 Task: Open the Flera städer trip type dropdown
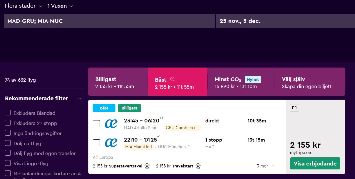click(x=24, y=6)
